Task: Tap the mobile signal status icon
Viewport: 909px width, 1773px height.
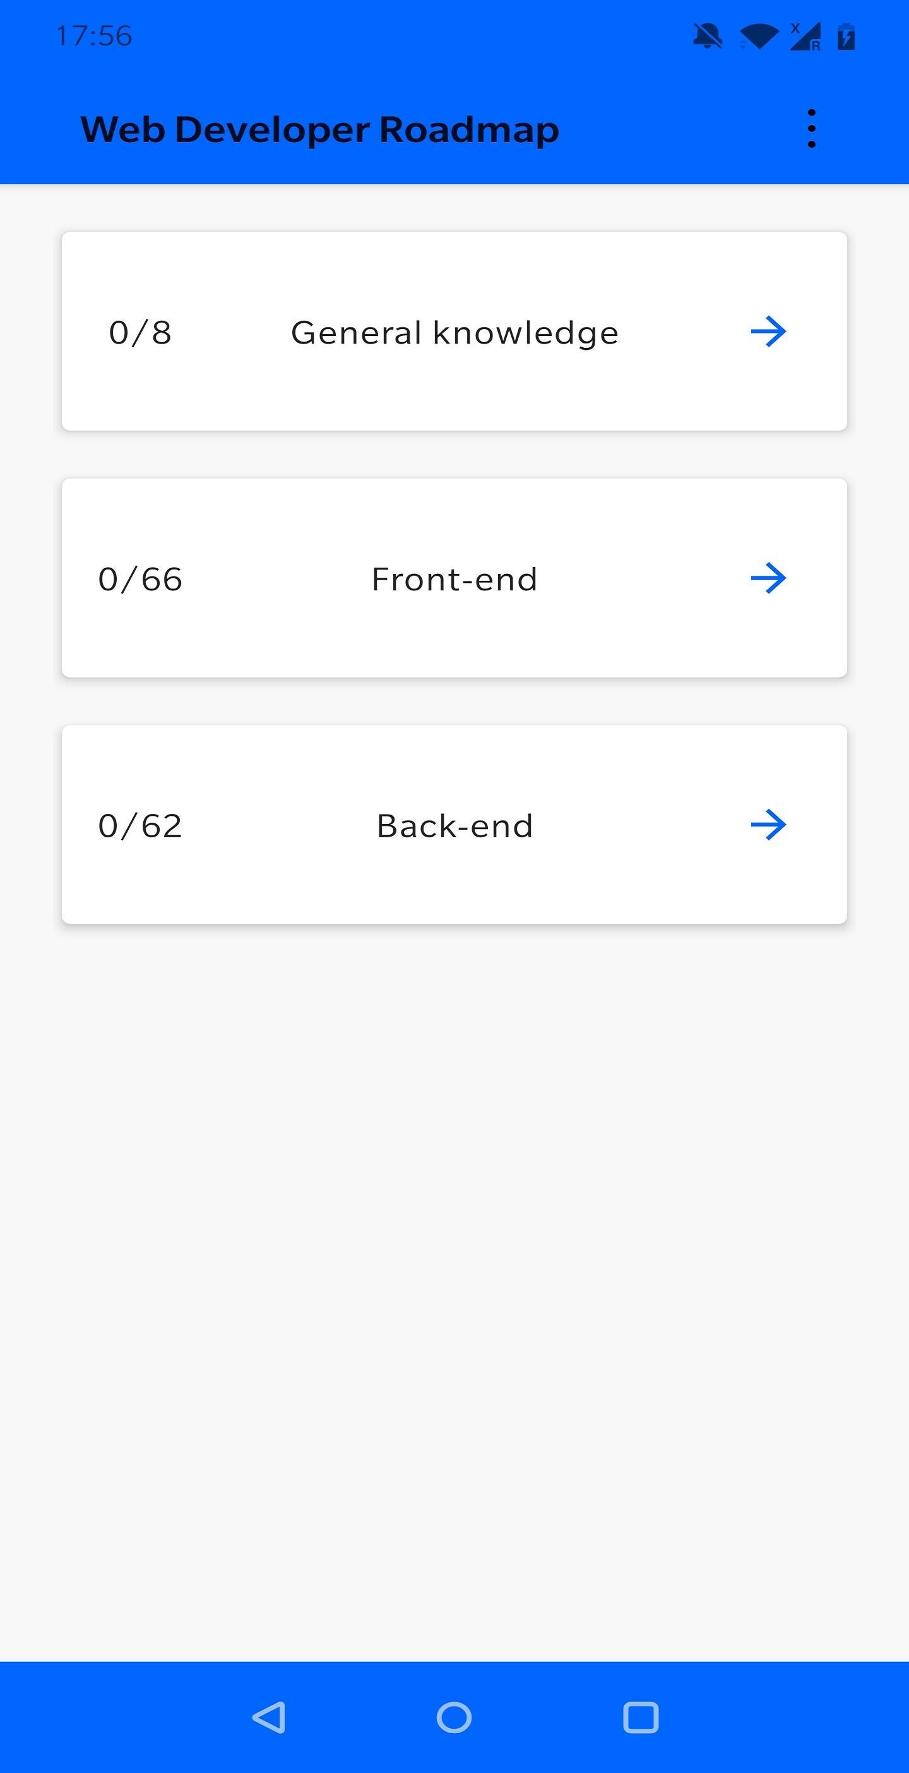Action: click(804, 36)
